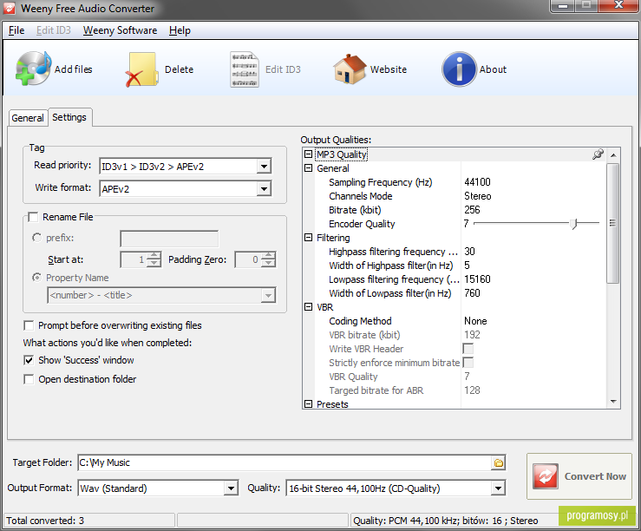Toggle the Rename File checkbox

coord(33,217)
